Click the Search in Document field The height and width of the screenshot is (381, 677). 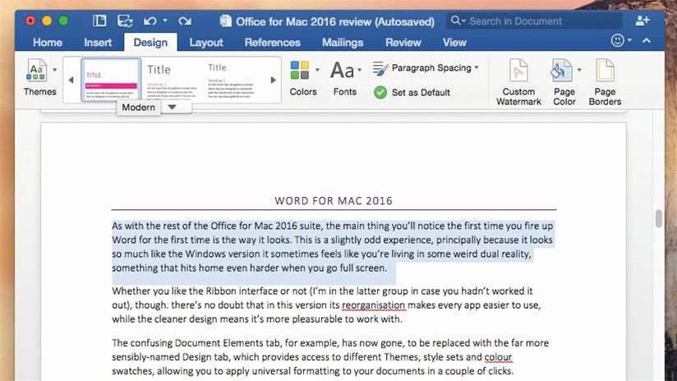coord(534,21)
